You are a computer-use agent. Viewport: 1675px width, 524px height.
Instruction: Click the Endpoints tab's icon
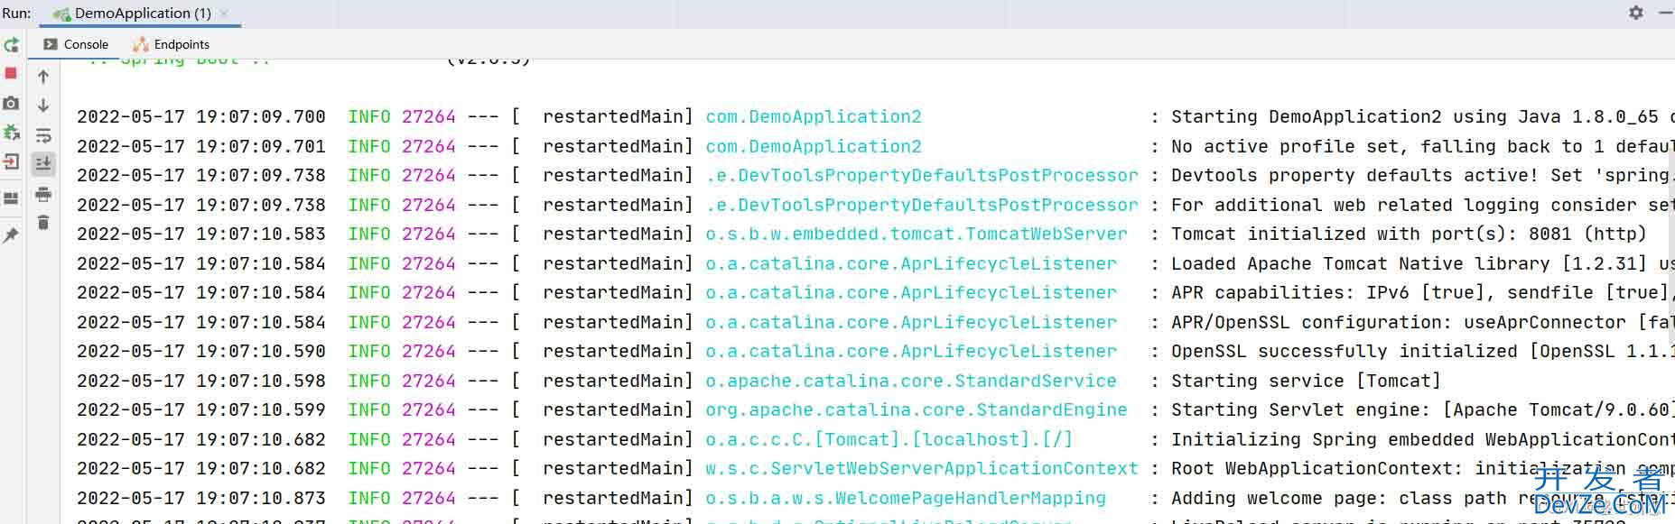click(141, 44)
